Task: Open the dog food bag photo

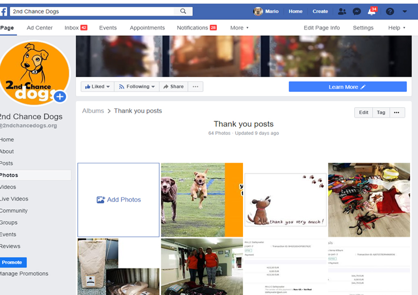Action: pyautogui.click(x=119, y=266)
